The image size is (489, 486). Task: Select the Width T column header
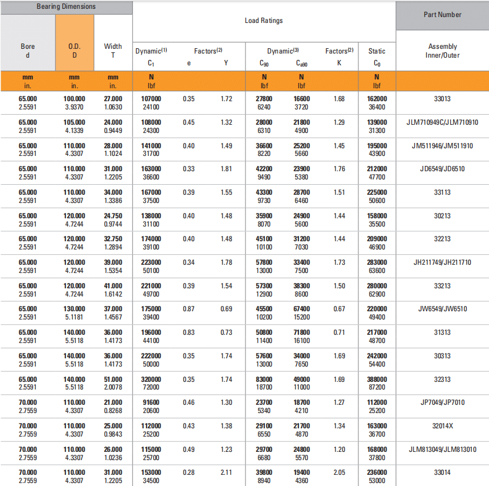pos(113,51)
